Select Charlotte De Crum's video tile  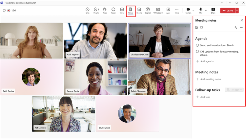[159, 40]
